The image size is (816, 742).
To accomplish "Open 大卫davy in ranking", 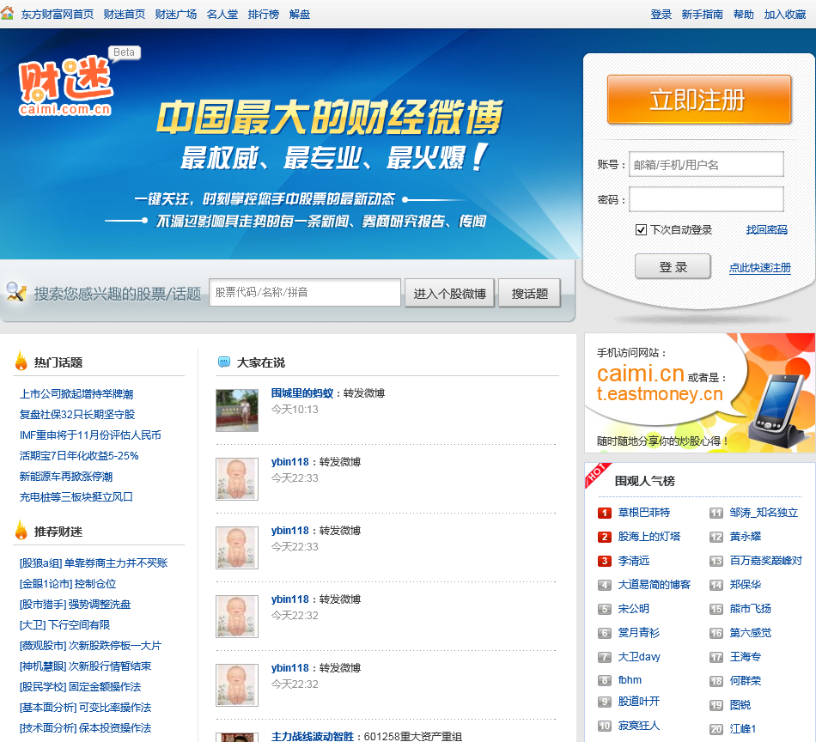I will pyautogui.click(x=639, y=657).
